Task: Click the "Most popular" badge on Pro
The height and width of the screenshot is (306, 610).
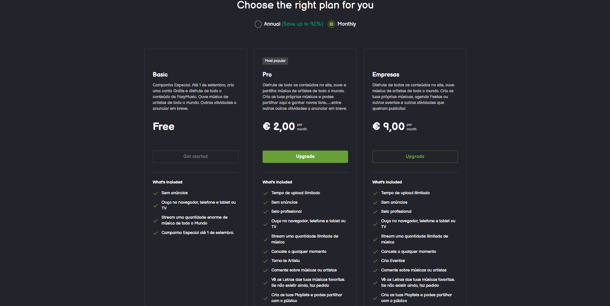Action: (275, 61)
